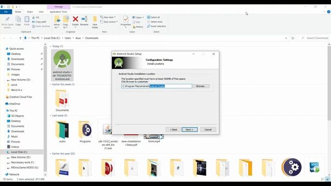This screenshot has height=186, width=331.
Task: Click Invert selection in the ribbon
Action: (x=156, y=26)
